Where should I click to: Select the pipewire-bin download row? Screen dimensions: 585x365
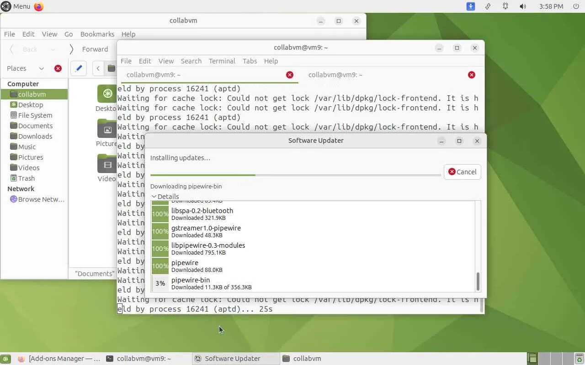(314, 283)
